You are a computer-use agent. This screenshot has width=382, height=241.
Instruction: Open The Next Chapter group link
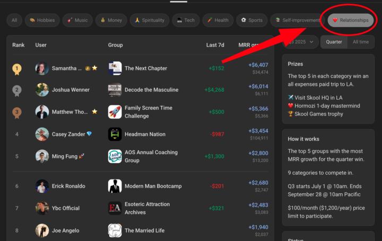click(146, 68)
